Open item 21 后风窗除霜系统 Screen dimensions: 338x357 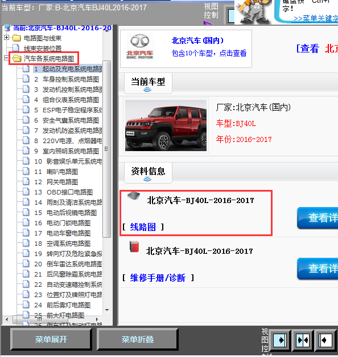click(x=68, y=274)
